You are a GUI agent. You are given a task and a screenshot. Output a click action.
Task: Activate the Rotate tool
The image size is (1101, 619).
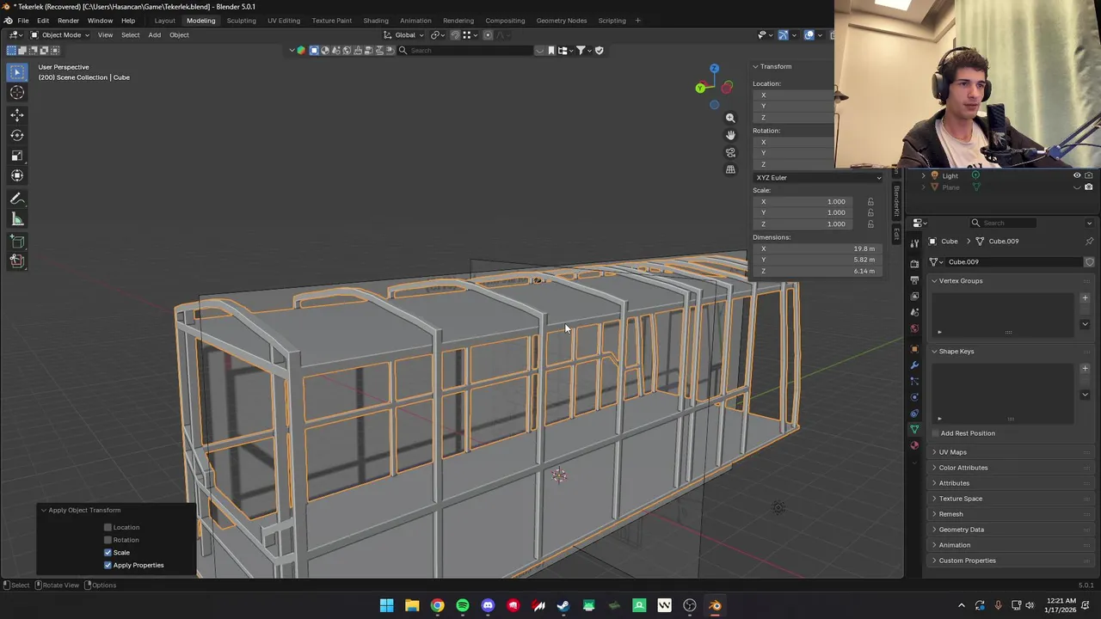pos(17,135)
